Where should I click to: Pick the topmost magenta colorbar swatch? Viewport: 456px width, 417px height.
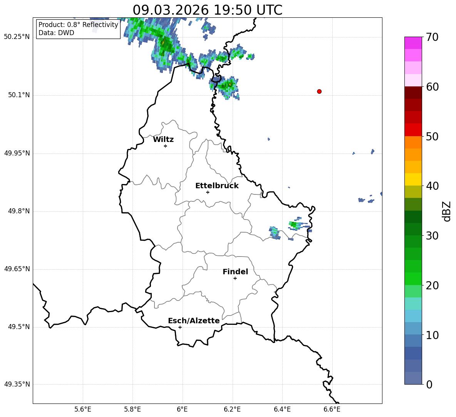[413, 43]
